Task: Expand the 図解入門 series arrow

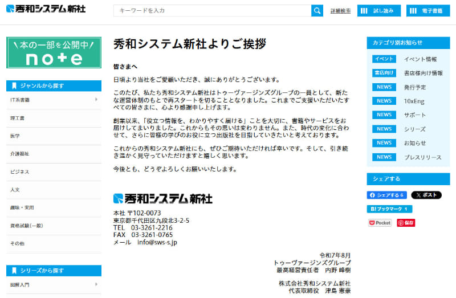Action: pyautogui.click(x=96, y=284)
